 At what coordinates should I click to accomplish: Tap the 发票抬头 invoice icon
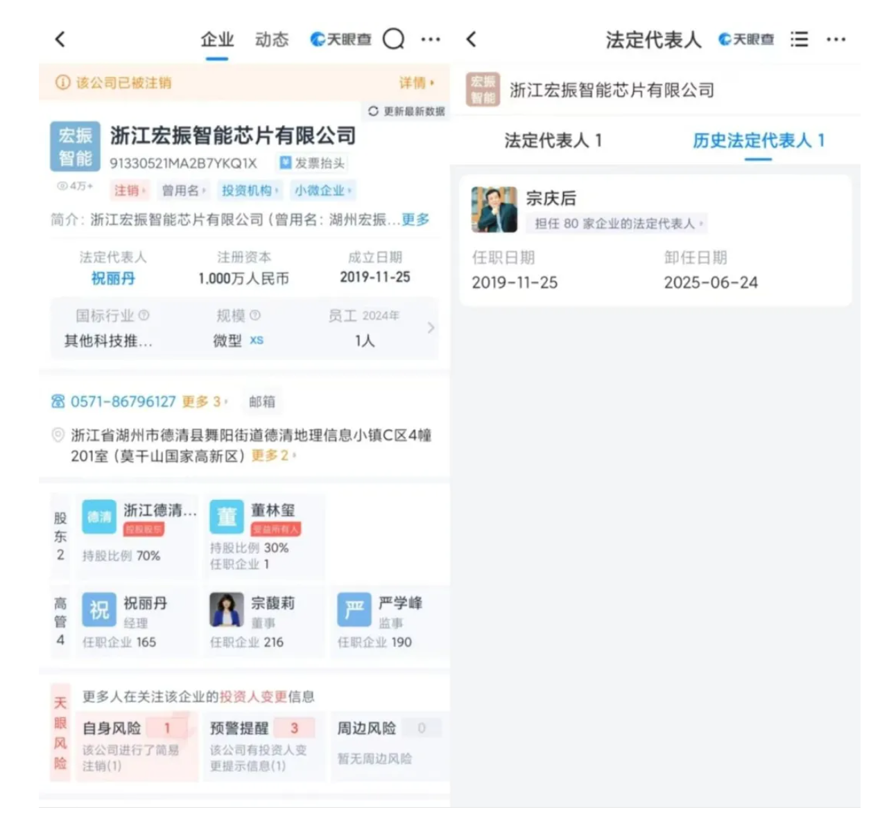285,163
